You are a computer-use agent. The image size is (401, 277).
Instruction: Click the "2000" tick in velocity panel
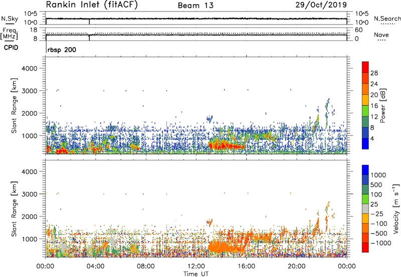tap(29, 216)
